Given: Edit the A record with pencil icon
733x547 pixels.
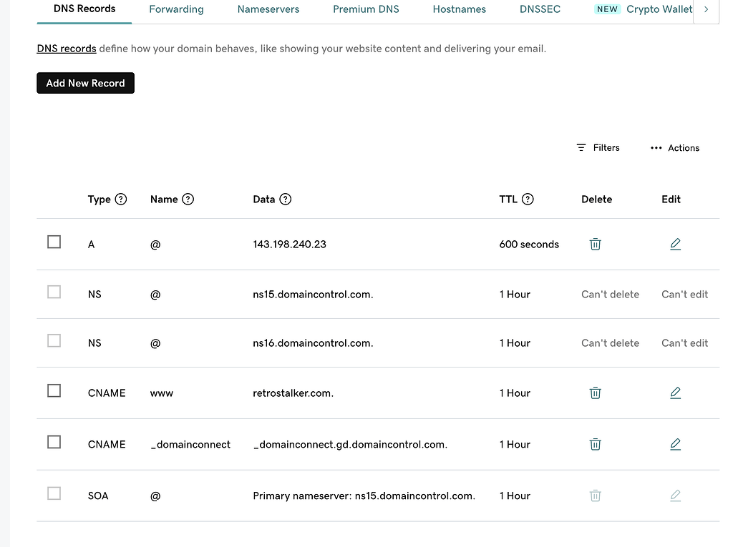Looking at the screenshot, I should click(675, 245).
